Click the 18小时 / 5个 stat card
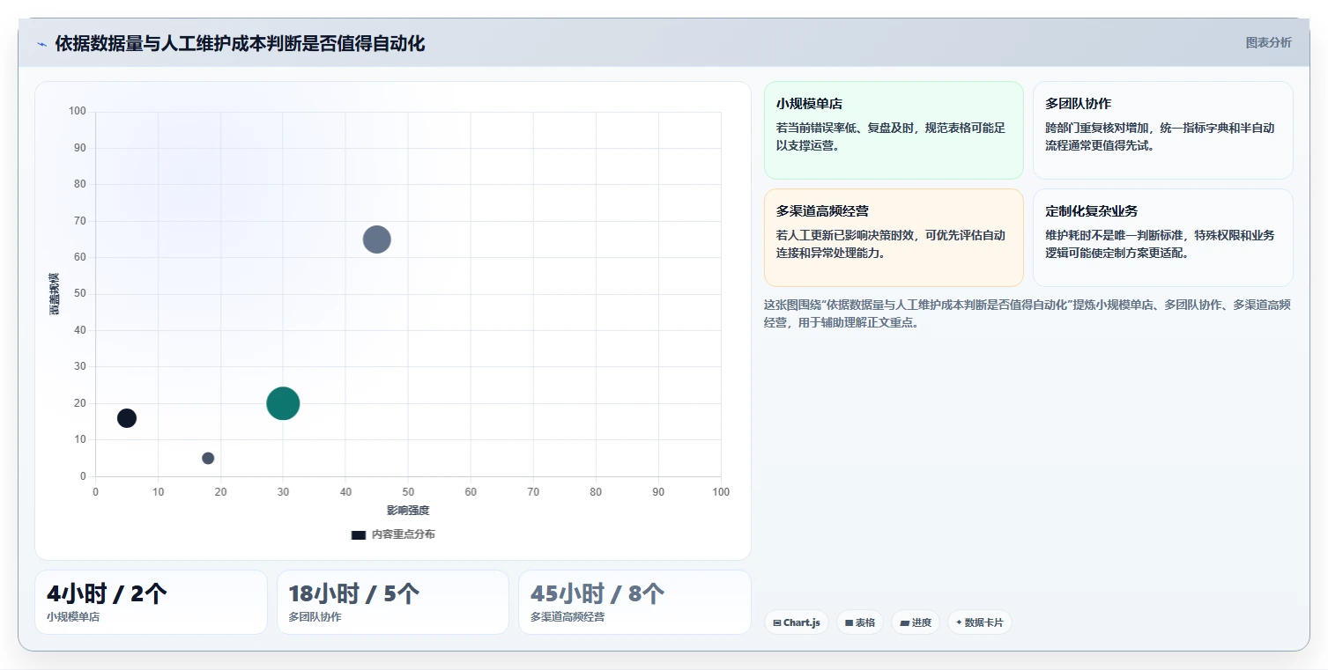Viewport: 1328px width, 670px height. [x=392, y=602]
